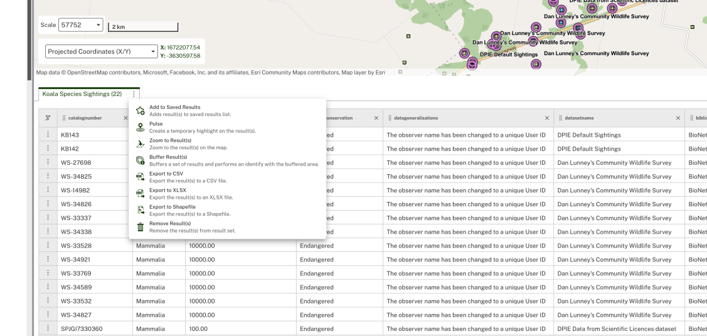Open the row actions menu for WS-14982
Screen dimensions: 707x336
(48, 189)
